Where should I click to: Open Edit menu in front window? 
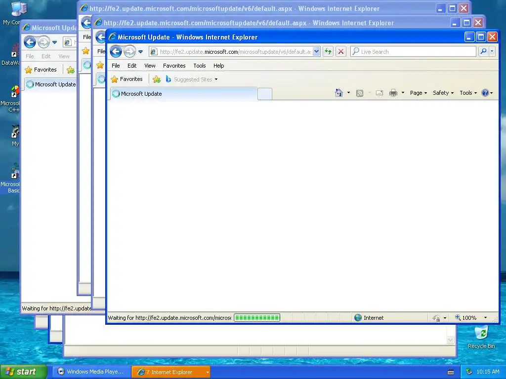(x=132, y=66)
